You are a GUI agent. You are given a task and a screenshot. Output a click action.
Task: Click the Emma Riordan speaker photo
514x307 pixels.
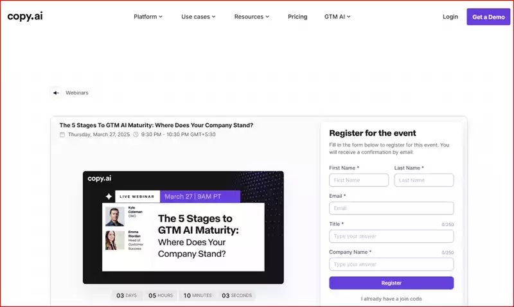click(115, 240)
